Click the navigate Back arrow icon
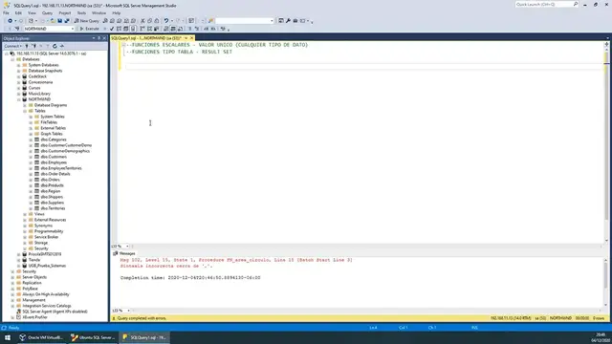 tap(10, 21)
